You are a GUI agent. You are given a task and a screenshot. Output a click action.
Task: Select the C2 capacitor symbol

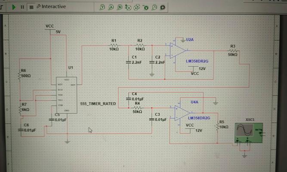[x=152, y=62]
